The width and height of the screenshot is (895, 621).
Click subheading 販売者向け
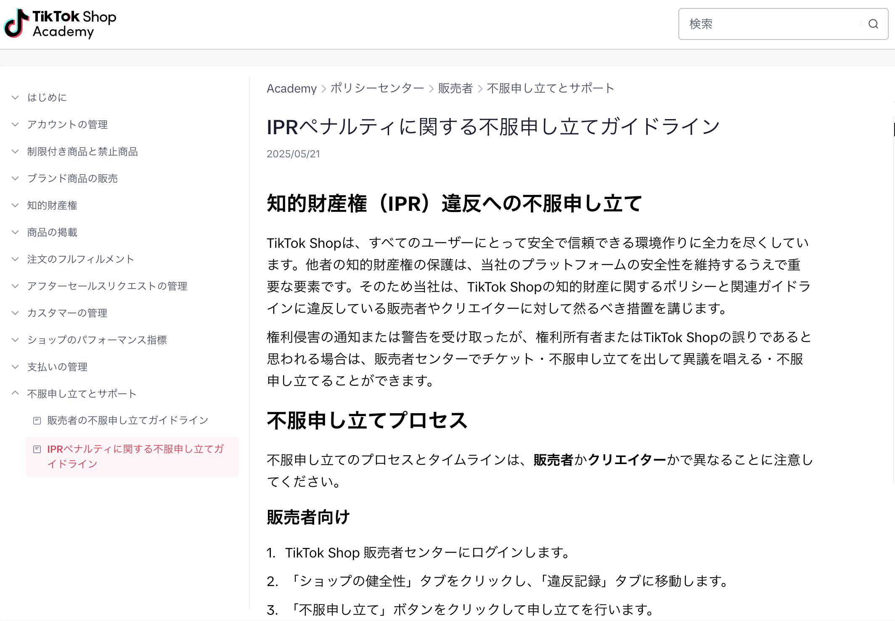(308, 517)
